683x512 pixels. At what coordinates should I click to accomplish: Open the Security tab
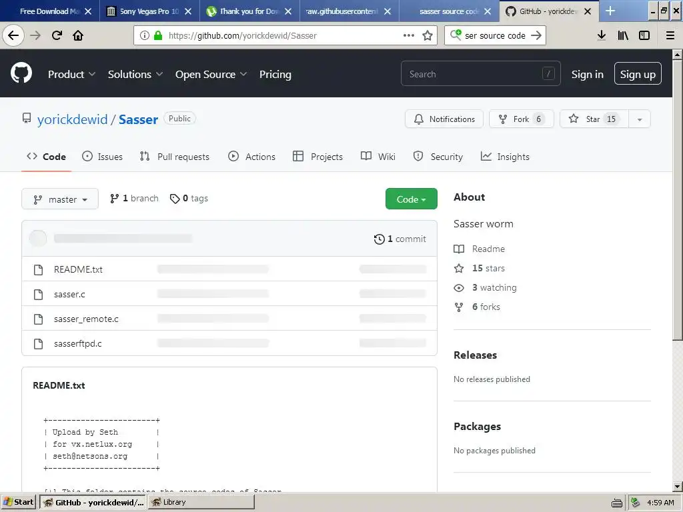pyautogui.click(x=438, y=157)
